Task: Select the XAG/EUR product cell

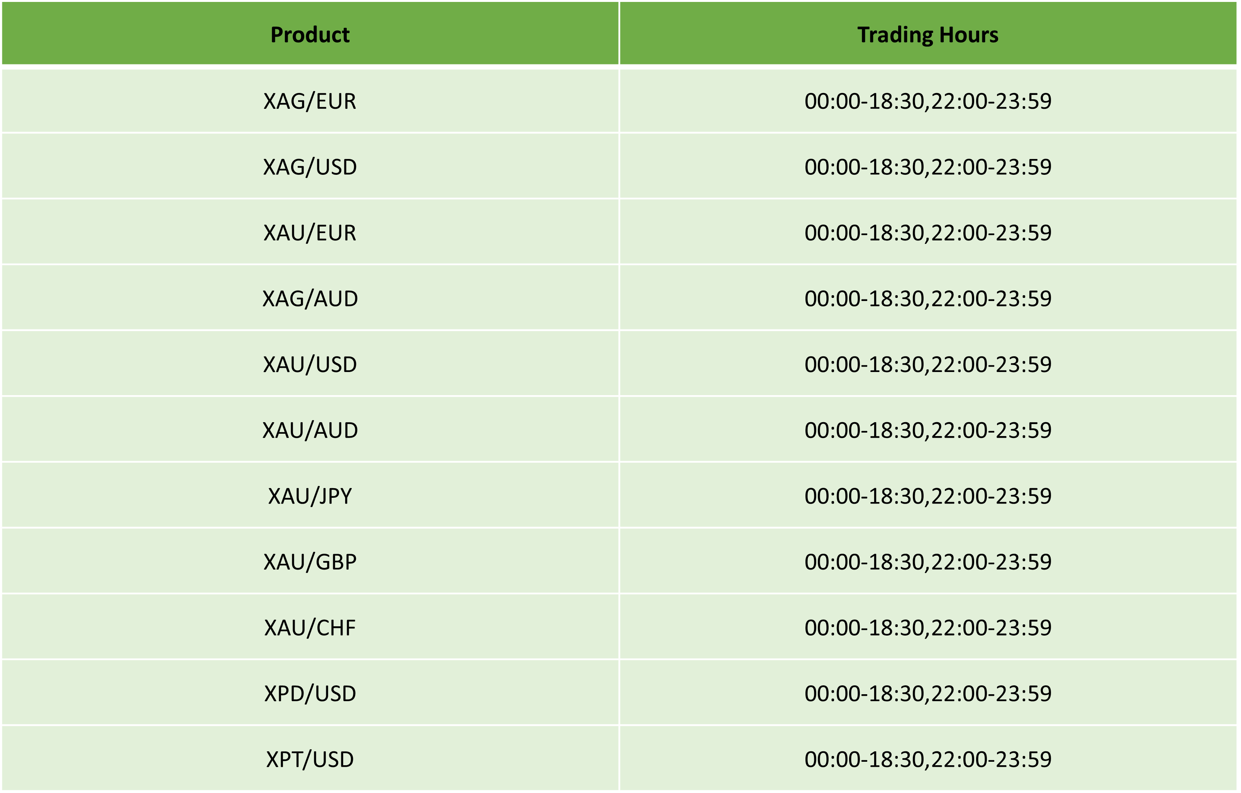Action: point(310,101)
